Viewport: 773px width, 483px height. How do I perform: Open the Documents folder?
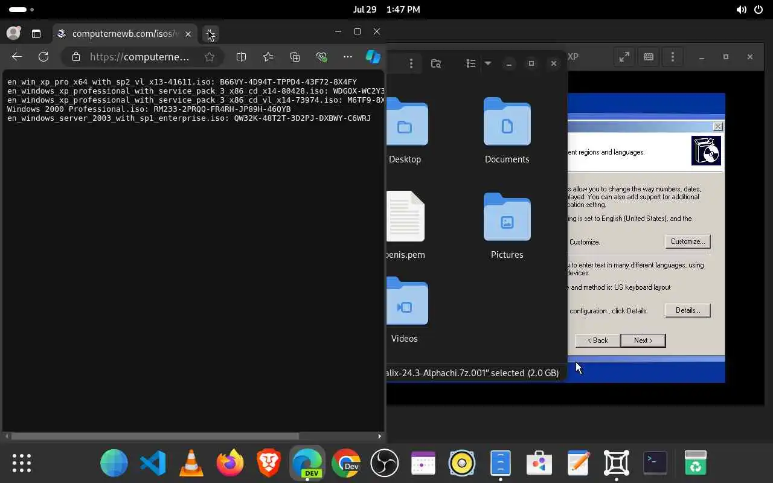[x=507, y=131]
